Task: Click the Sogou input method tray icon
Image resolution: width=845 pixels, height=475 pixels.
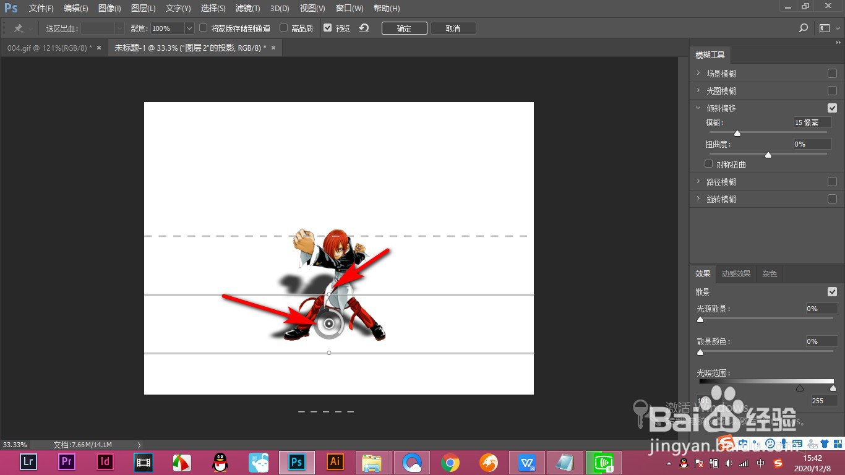Action: pyautogui.click(x=778, y=463)
